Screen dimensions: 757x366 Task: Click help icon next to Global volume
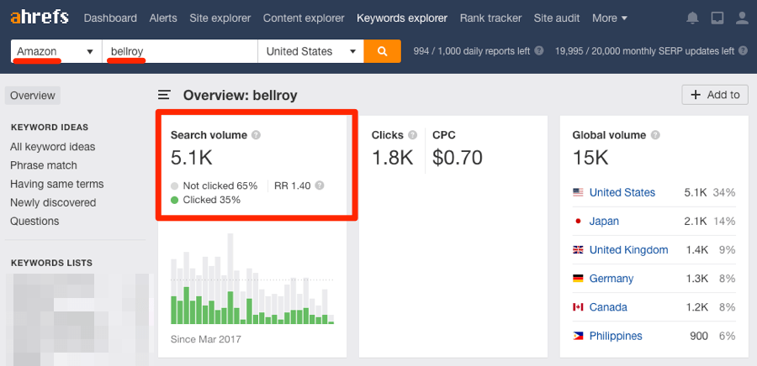tap(655, 135)
